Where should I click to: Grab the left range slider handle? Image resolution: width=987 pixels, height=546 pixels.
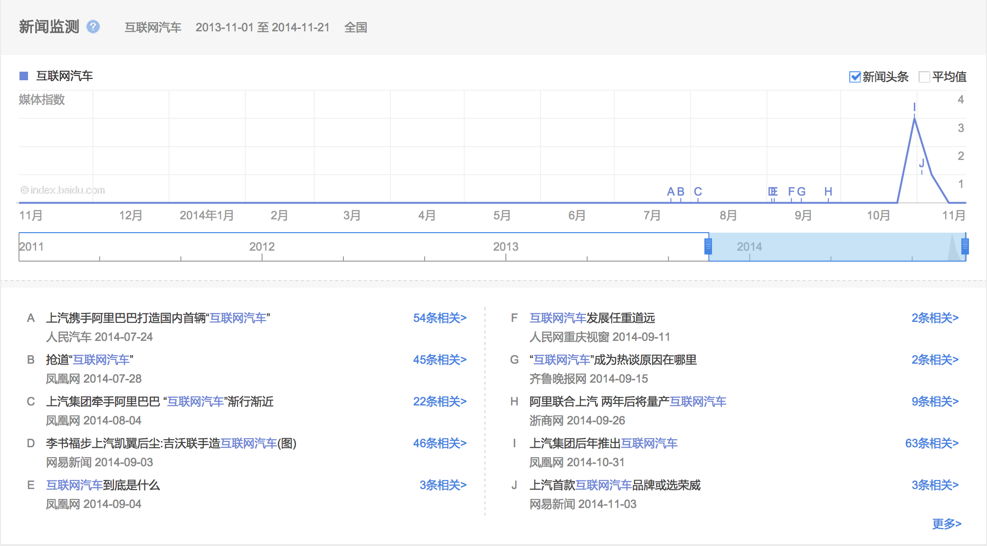[x=708, y=246]
